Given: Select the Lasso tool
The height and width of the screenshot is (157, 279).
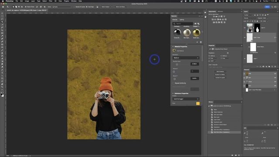Looking at the screenshot, I should [2, 19].
